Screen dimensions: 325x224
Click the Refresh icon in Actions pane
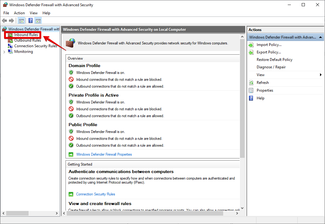251,83
